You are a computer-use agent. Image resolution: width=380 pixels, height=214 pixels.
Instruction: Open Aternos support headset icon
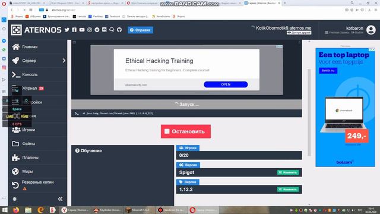coord(112,30)
